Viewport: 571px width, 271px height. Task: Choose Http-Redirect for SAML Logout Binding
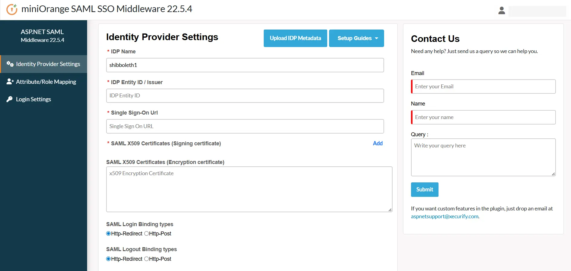[109, 259]
